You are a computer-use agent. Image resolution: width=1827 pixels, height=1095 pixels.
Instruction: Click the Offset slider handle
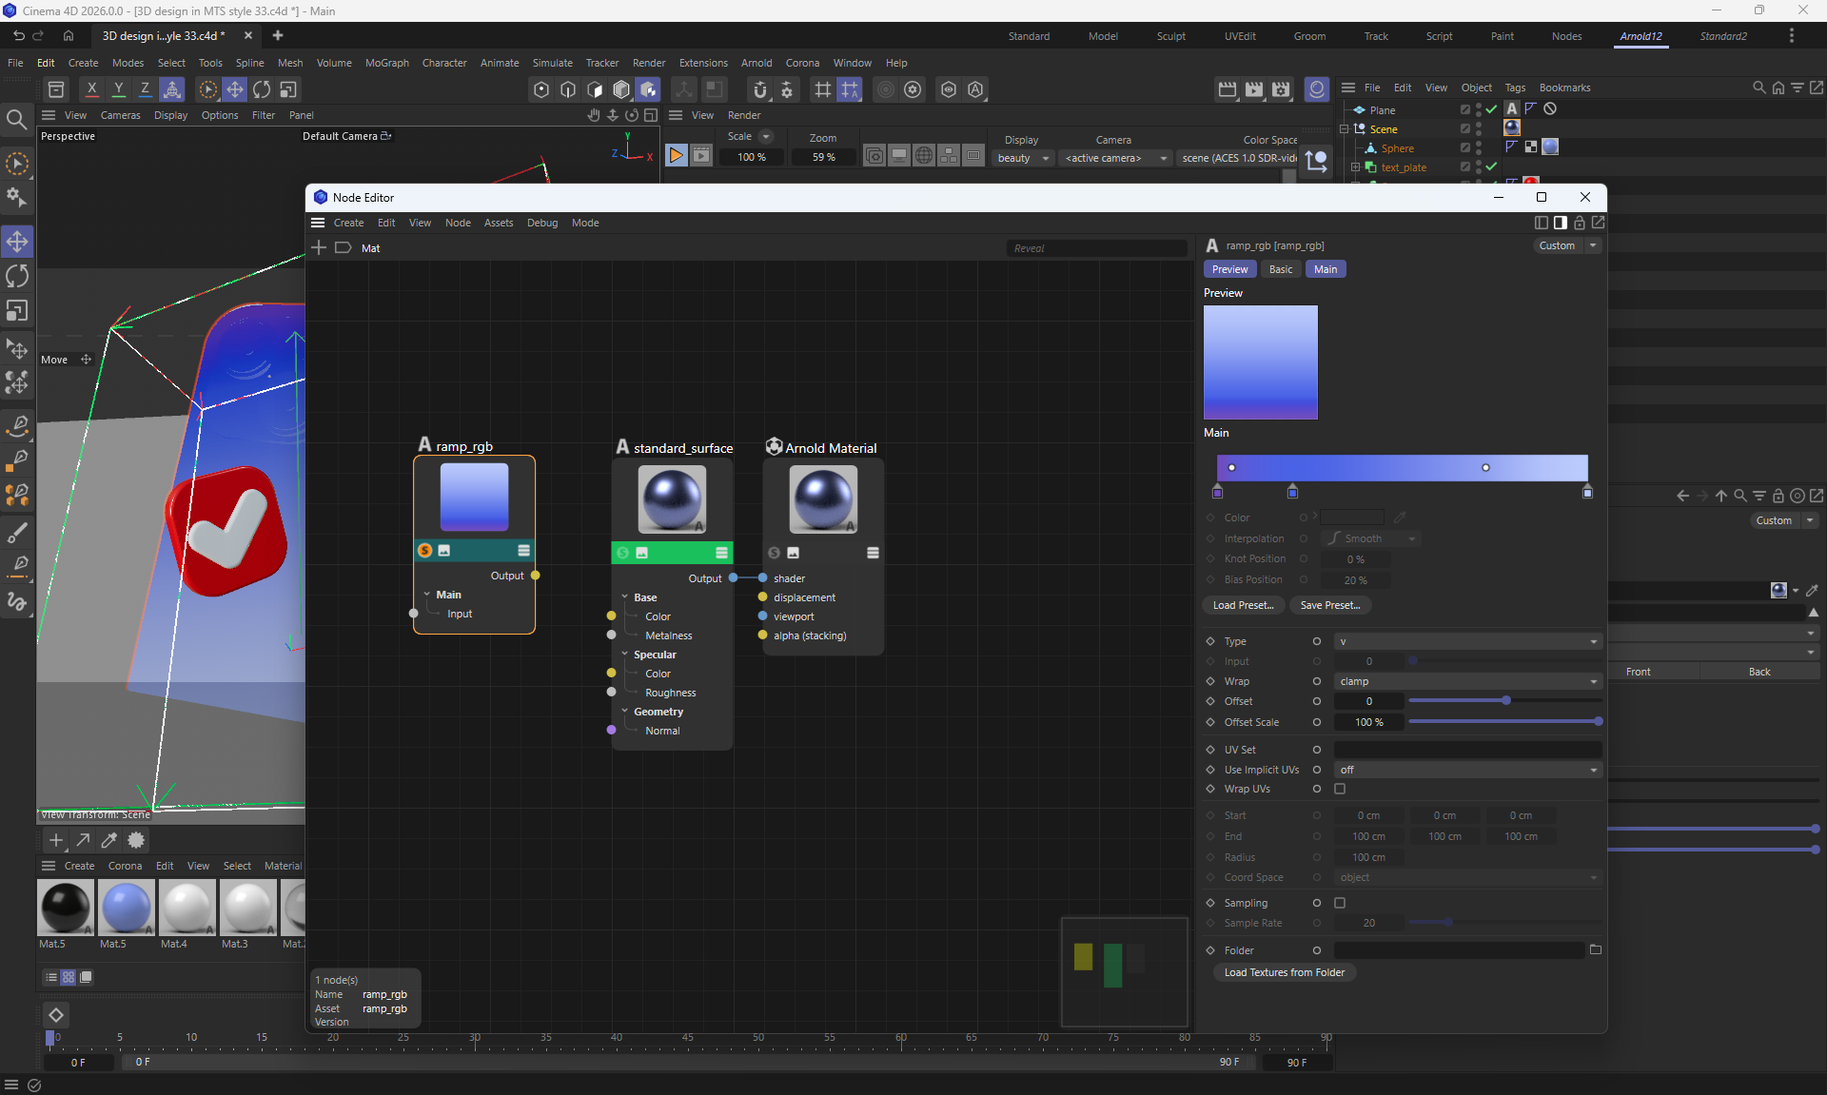click(x=1506, y=701)
